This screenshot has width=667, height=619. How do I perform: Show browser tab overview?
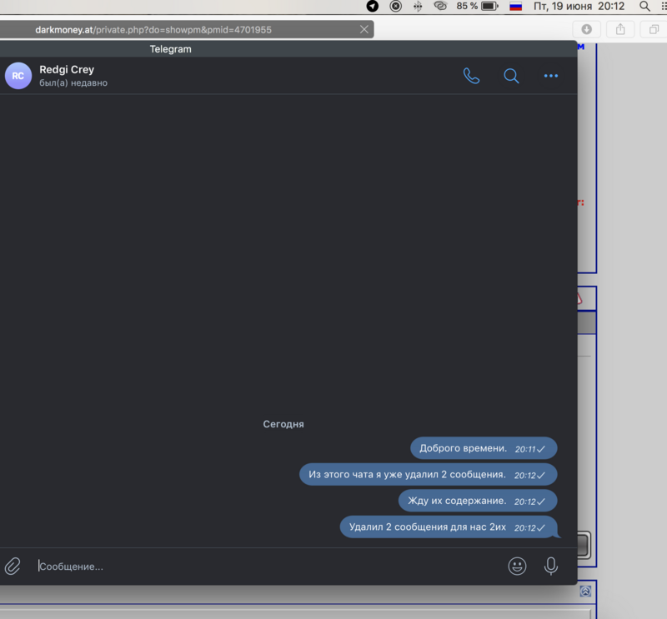(654, 29)
